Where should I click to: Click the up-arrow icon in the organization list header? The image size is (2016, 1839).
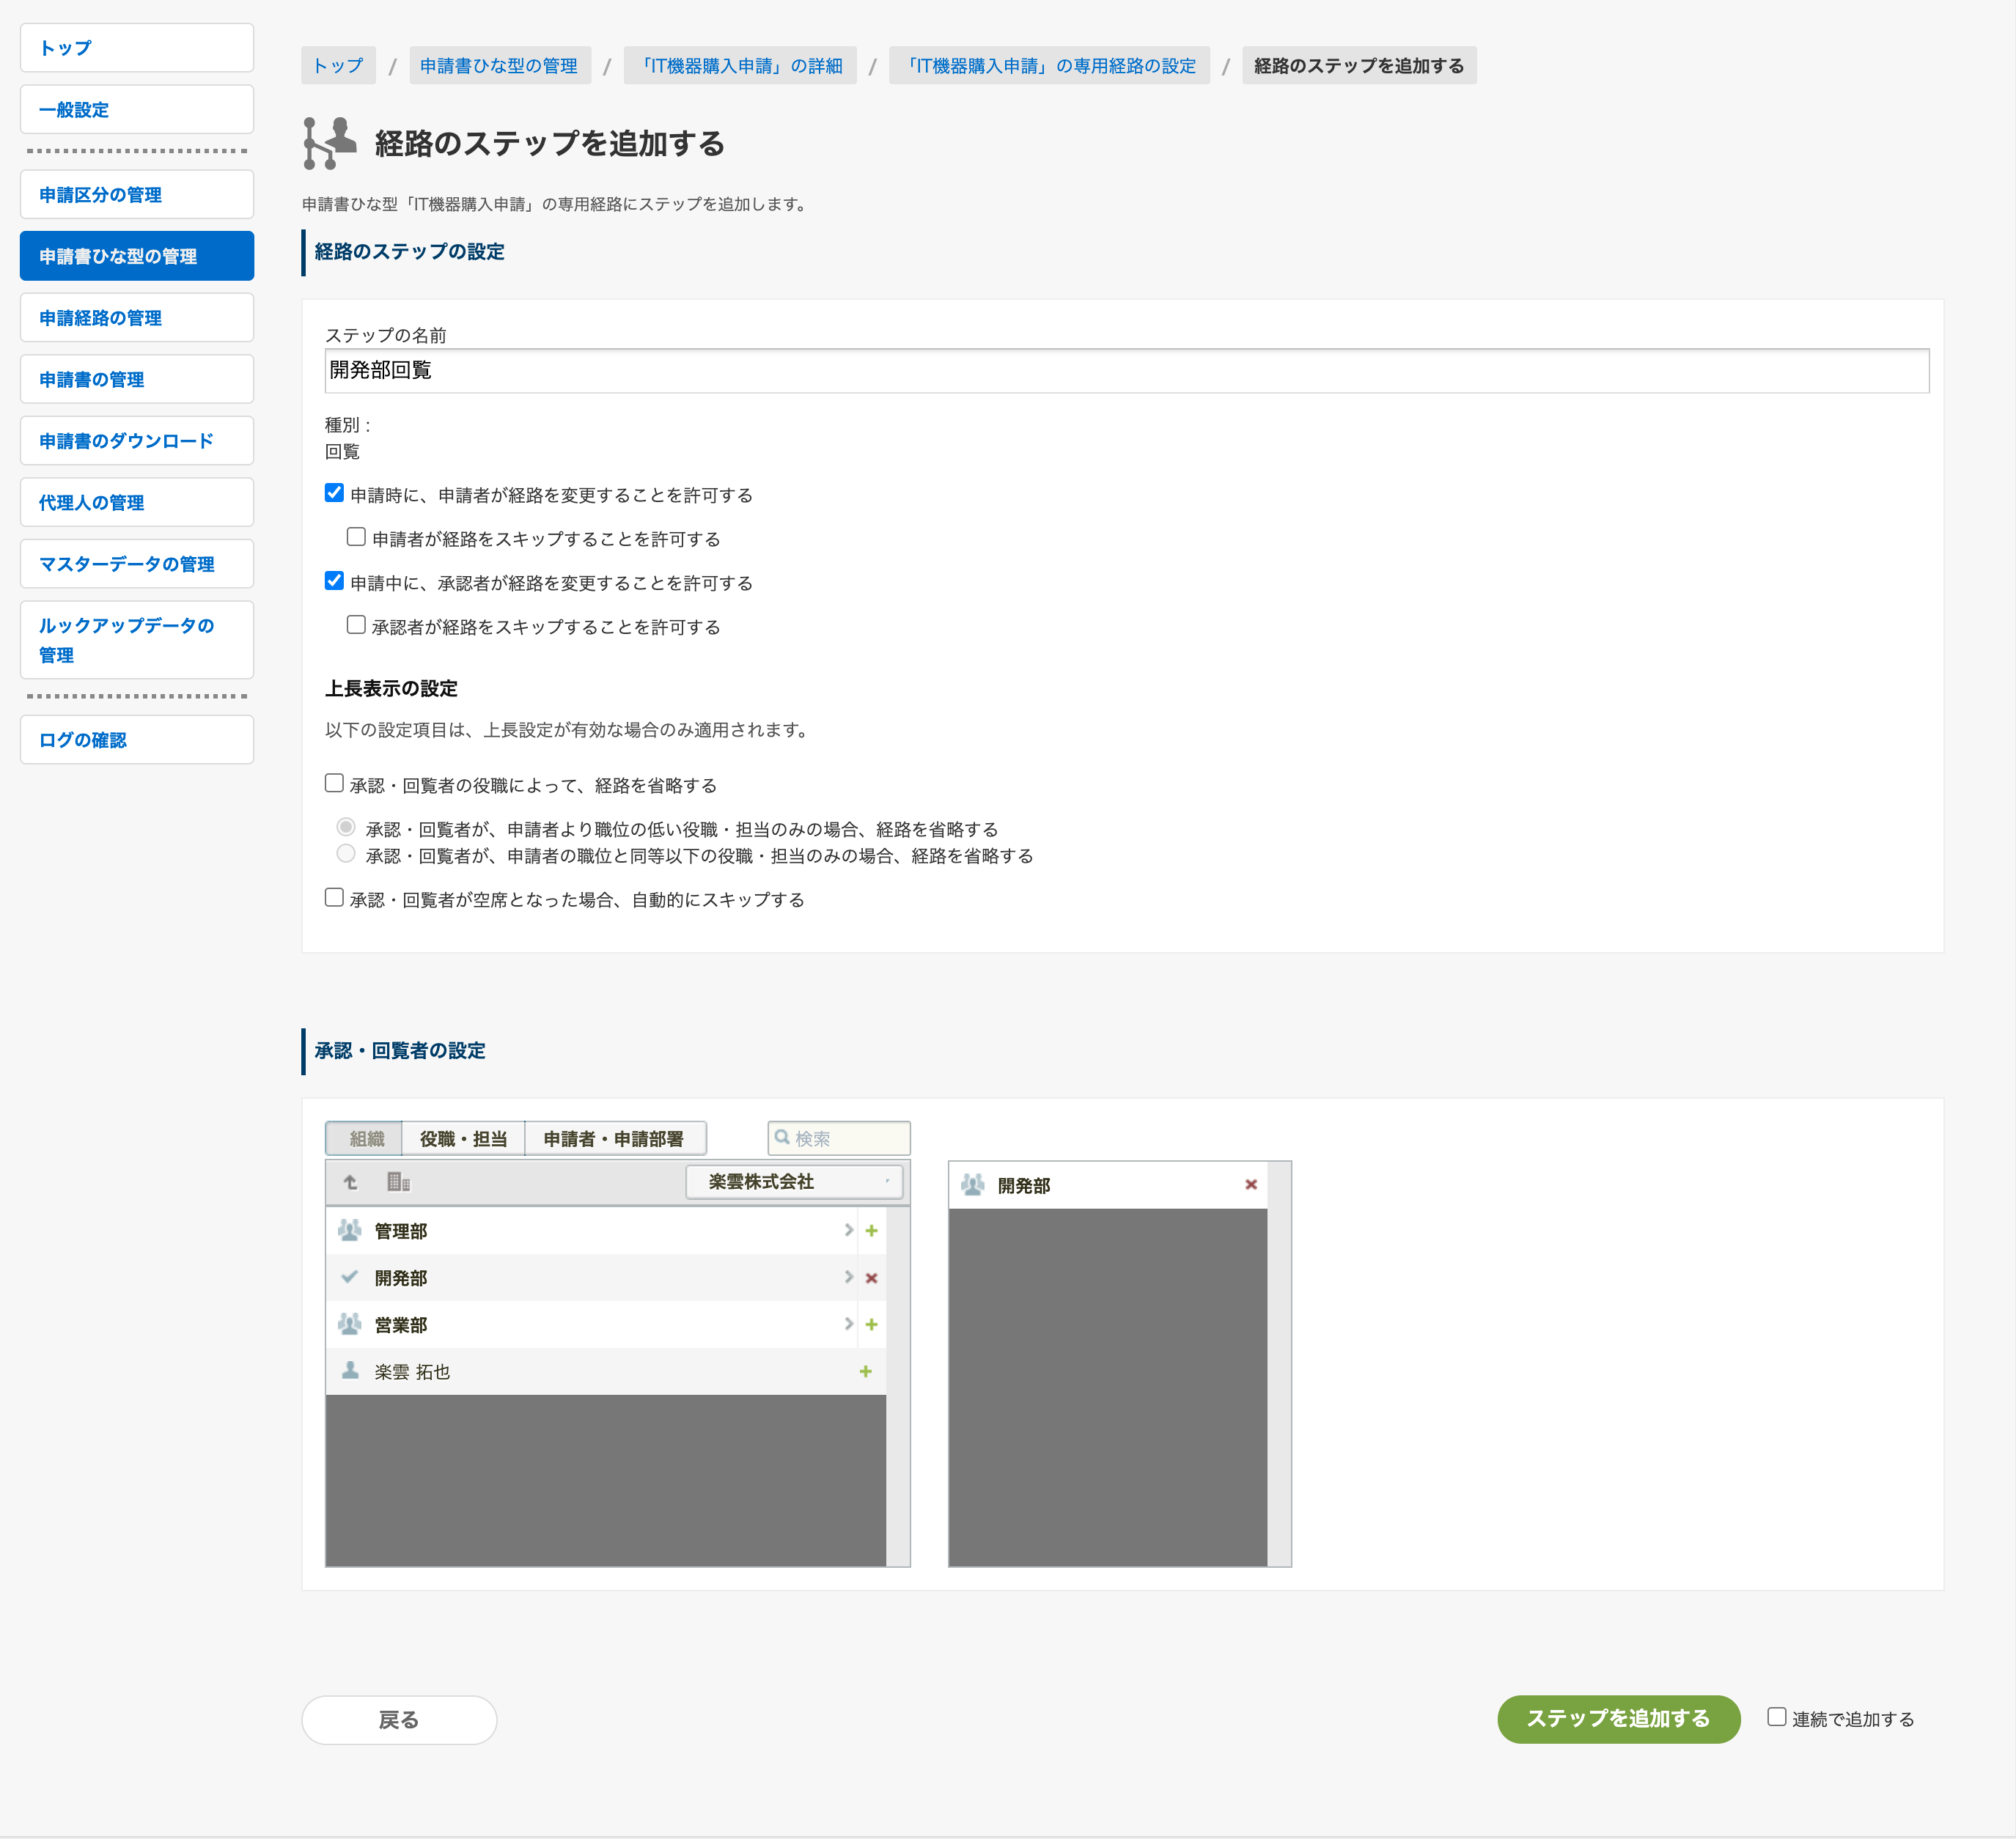(350, 1182)
